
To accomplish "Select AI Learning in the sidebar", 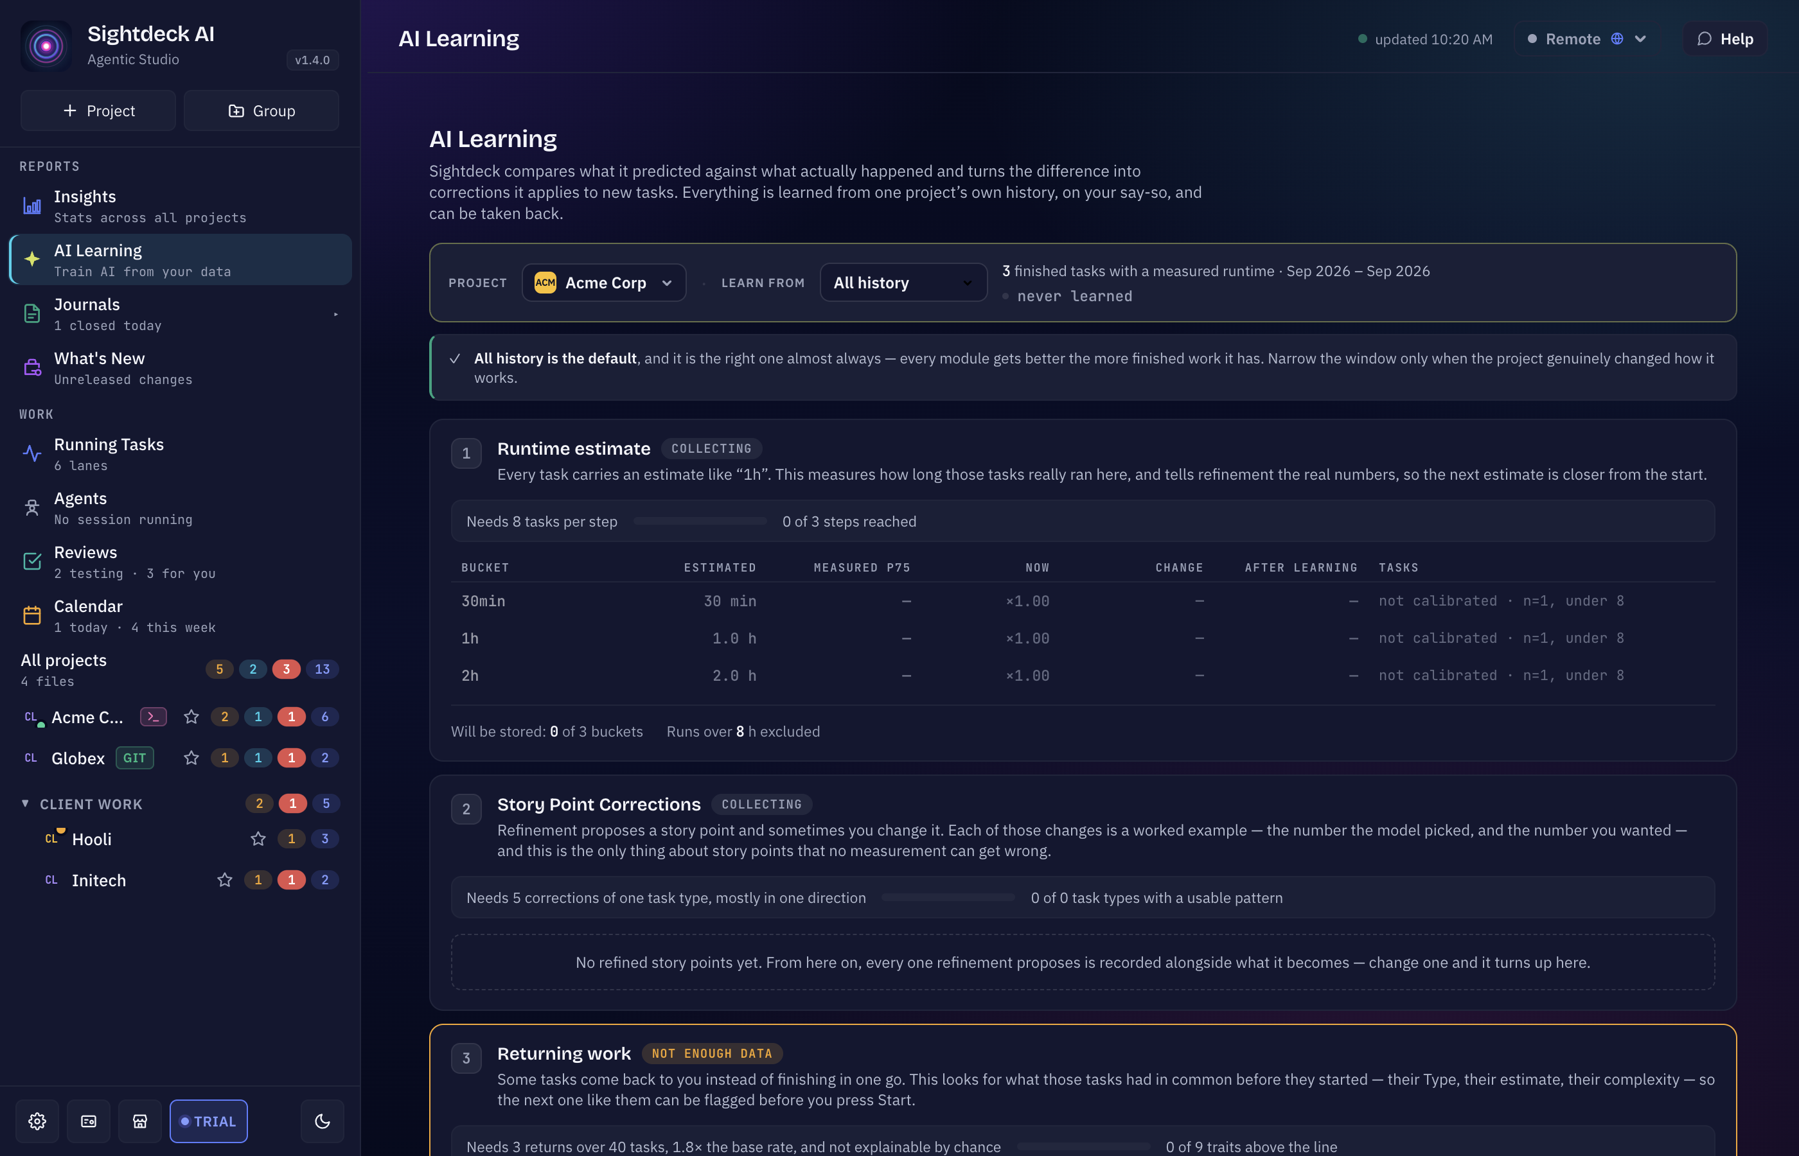I will [x=180, y=259].
